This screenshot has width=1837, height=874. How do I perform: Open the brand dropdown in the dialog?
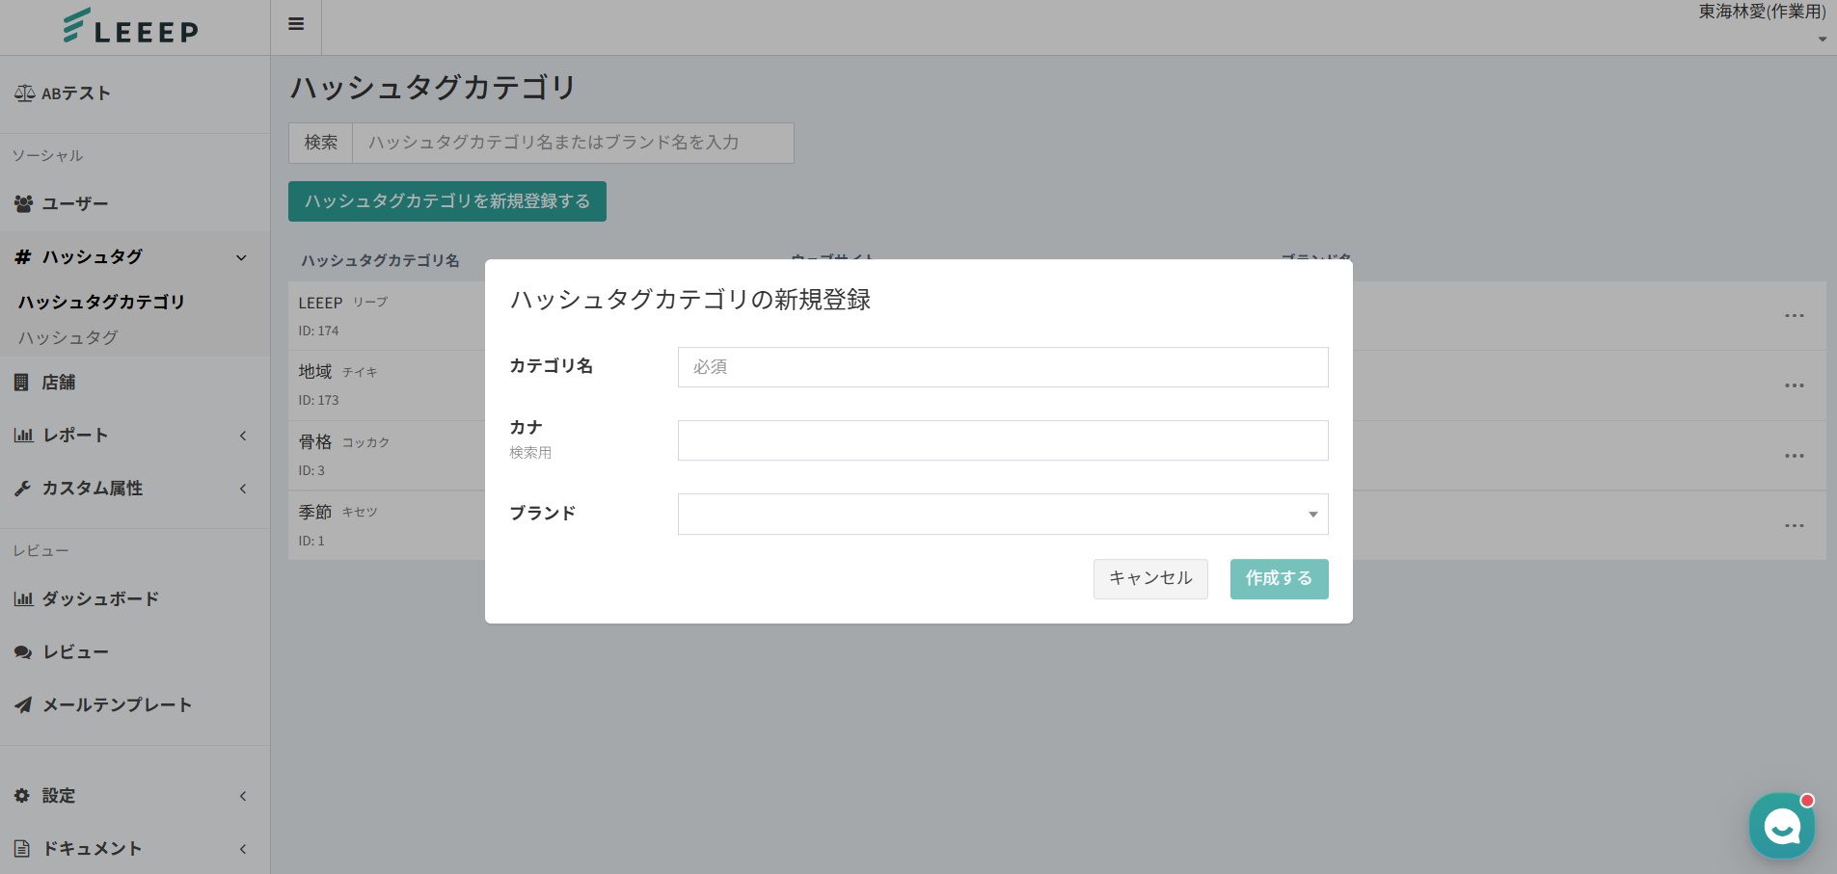1003,515
